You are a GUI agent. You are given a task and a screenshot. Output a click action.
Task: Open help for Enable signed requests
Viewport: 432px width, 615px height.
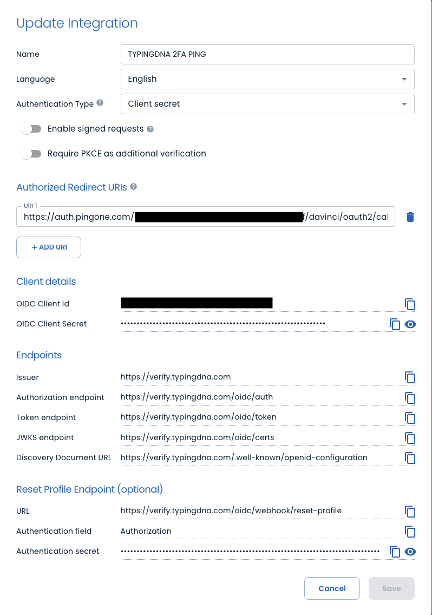(x=150, y=129)
